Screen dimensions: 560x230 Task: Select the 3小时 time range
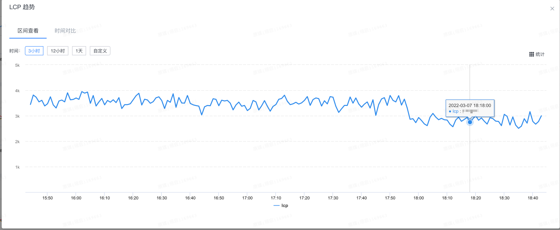[x=34, y=51]
